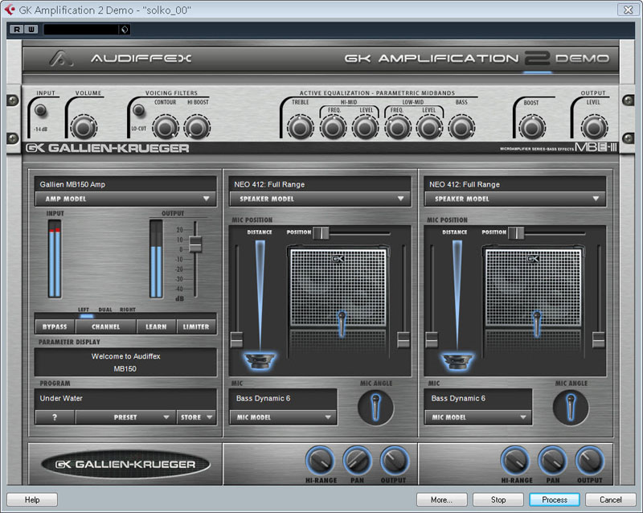The height and width of the screenshot is (513, 643).
Task: Click the Volume knob
Action: 84,128
